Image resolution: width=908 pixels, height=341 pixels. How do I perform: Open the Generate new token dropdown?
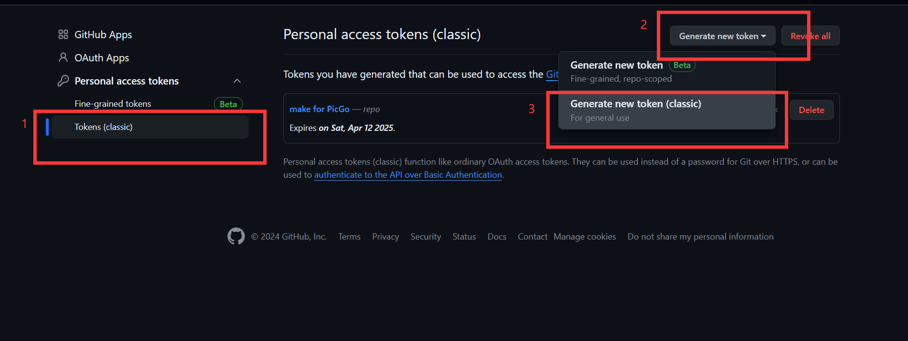pyautogui.click(x=723, y=36)
